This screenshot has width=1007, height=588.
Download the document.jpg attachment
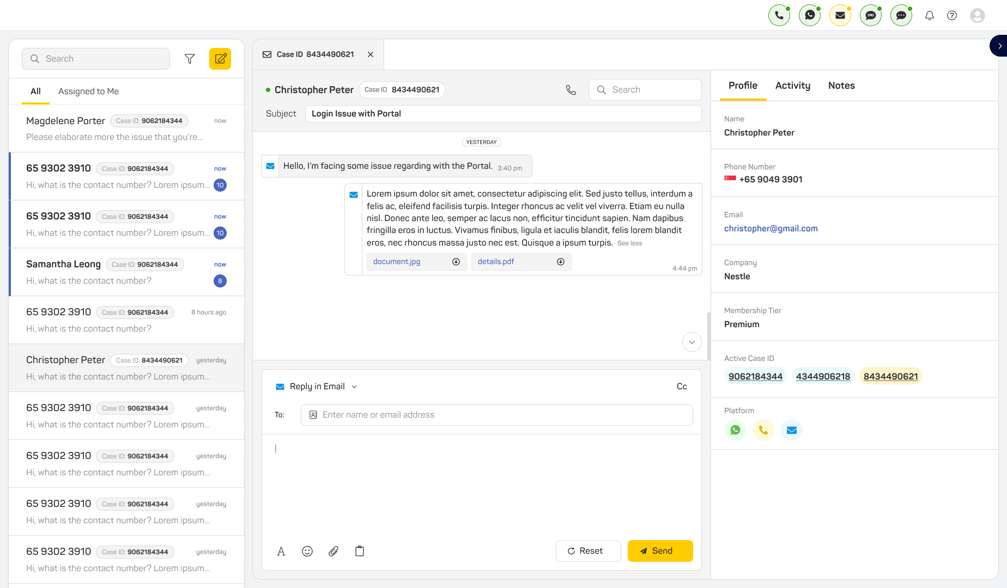pos(456,262)
